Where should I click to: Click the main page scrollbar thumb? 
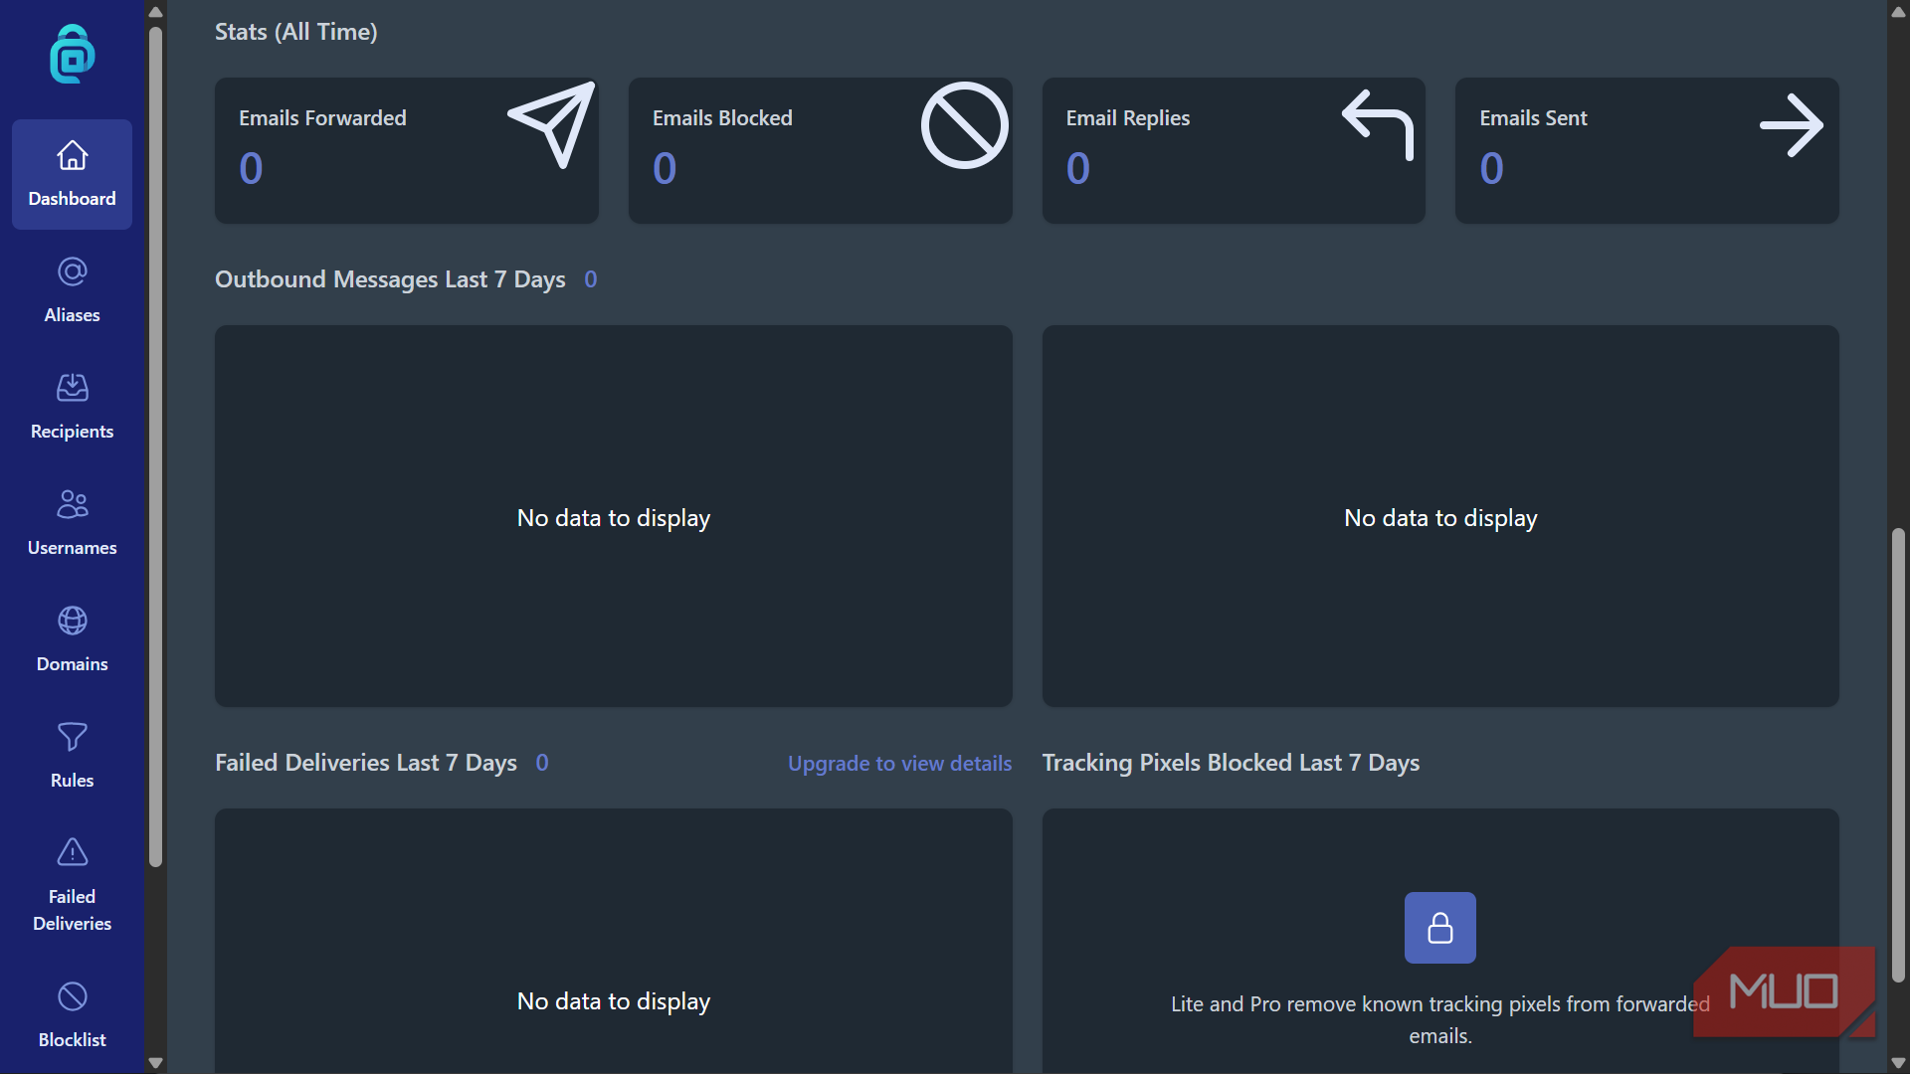coord(1898,756)
